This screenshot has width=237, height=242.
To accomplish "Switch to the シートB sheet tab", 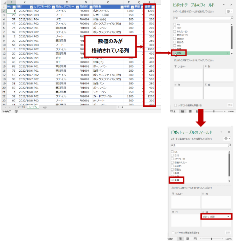I will coord(22,107).
